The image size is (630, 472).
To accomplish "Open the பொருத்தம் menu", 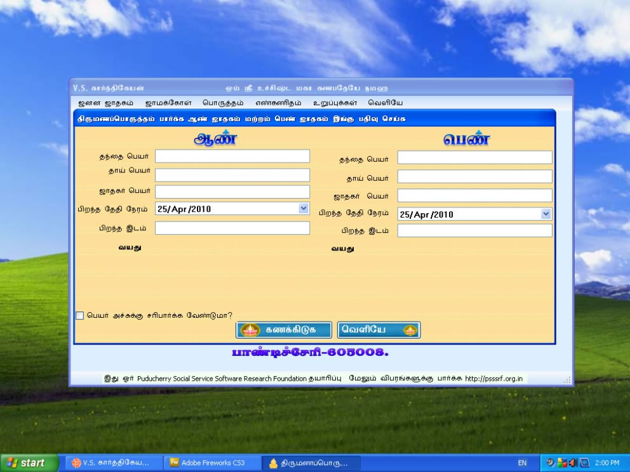I will (x=223, y=103).
